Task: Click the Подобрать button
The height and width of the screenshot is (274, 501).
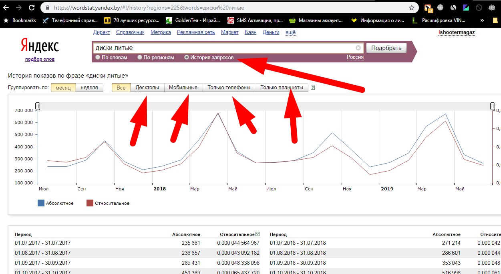Action: click(x=386, y=48)
